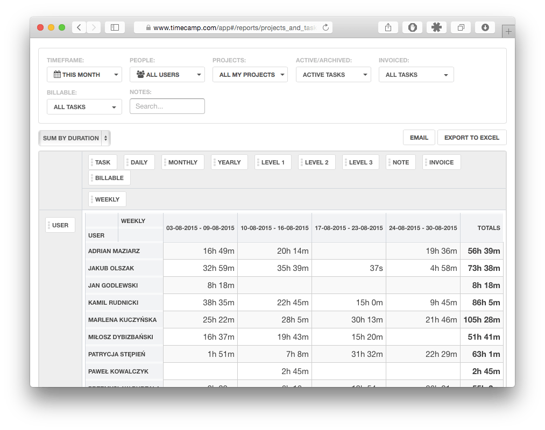Click Export to Excel button

pos(472,138)
